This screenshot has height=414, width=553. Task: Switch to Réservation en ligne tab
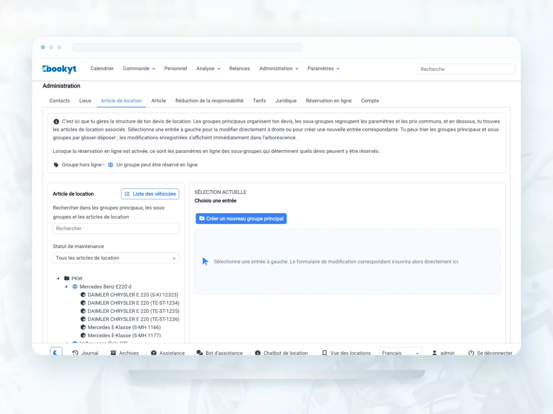click(329, 101)
